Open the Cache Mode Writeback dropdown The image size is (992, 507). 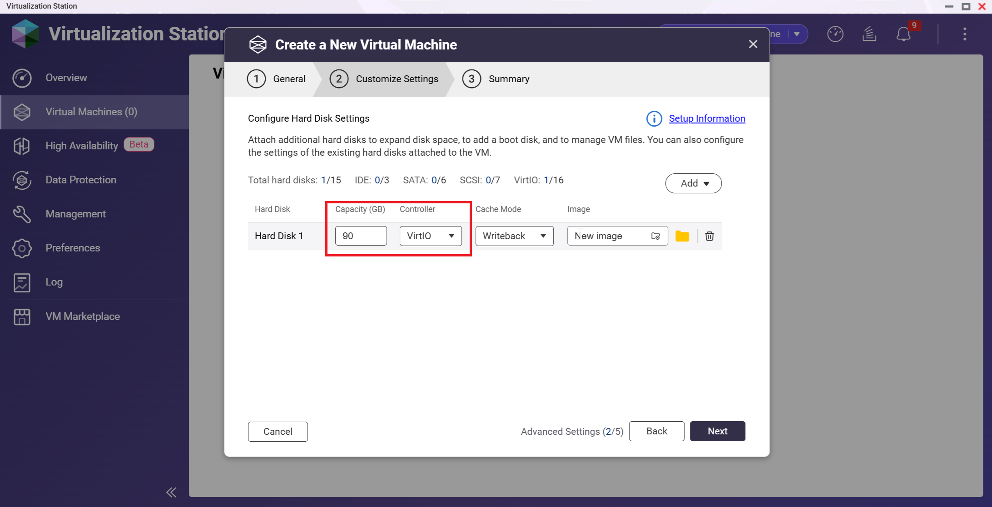(x=514, y=236)
